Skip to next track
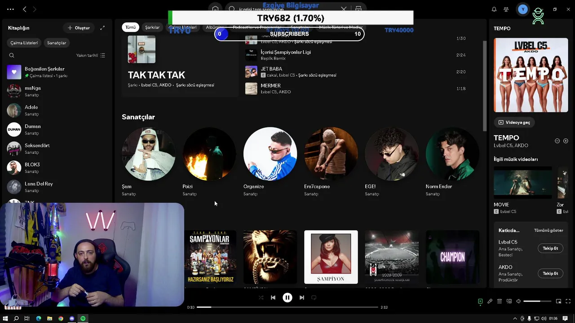The width and height of the screenshot is (575, 323). (302, 297)
